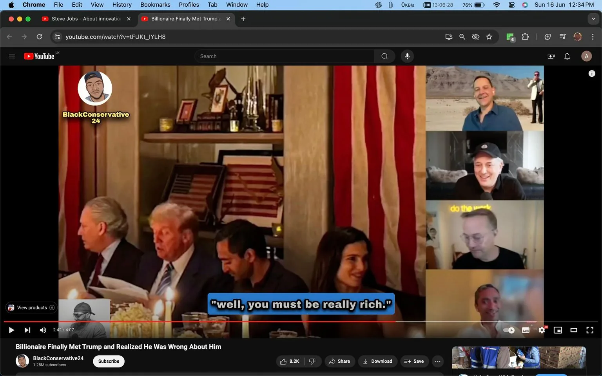Image resolution: width=602 pixels, height=376 pixels.
Task: Click the Create video icon
Action: 551,56
